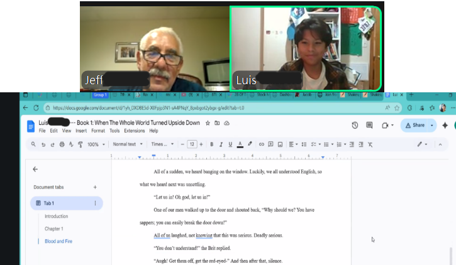
Task: Star this document
Action: [x=208, y=123]
